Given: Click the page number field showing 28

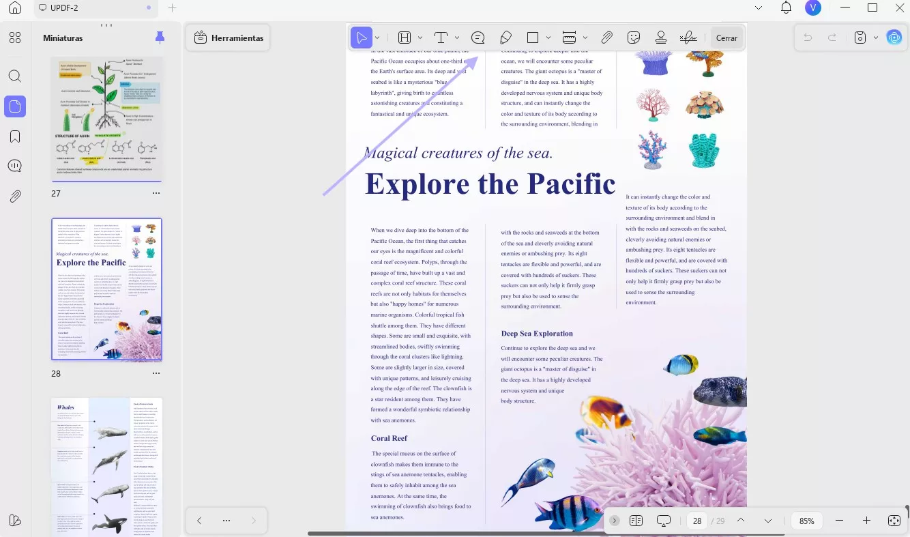Looking at the screenshot, I should [697, 521].
